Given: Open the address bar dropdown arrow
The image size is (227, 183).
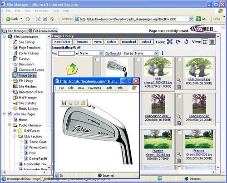Looking at the screenshot, I should [x=191, y=19].
